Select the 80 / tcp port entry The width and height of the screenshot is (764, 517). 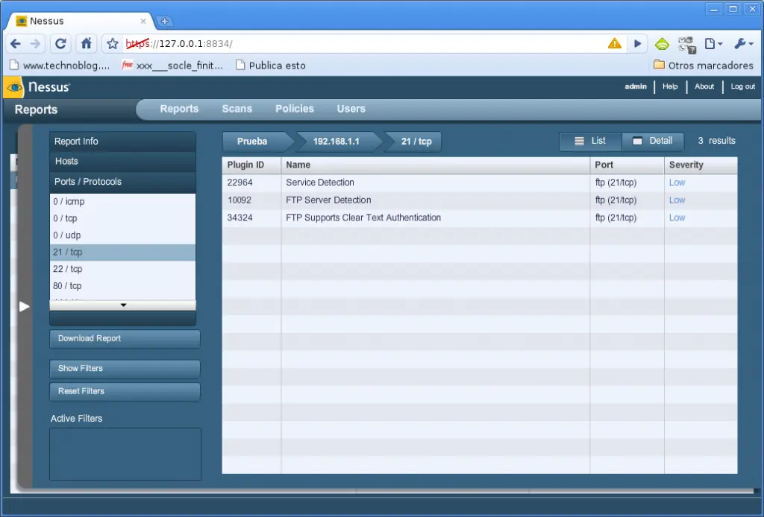[122, 286]
